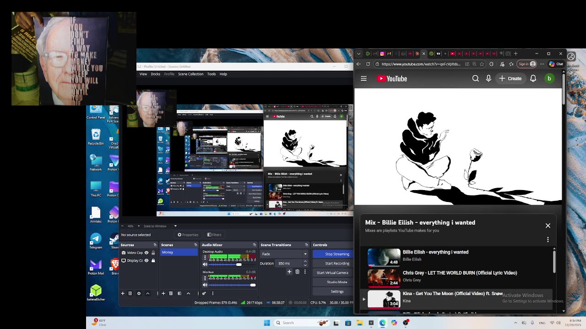Open YouTube notifications bell

click(533, 79)
